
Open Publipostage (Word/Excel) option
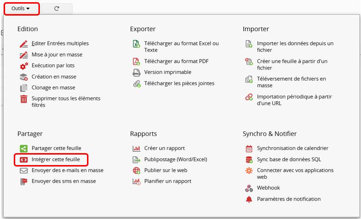(175, 159)
